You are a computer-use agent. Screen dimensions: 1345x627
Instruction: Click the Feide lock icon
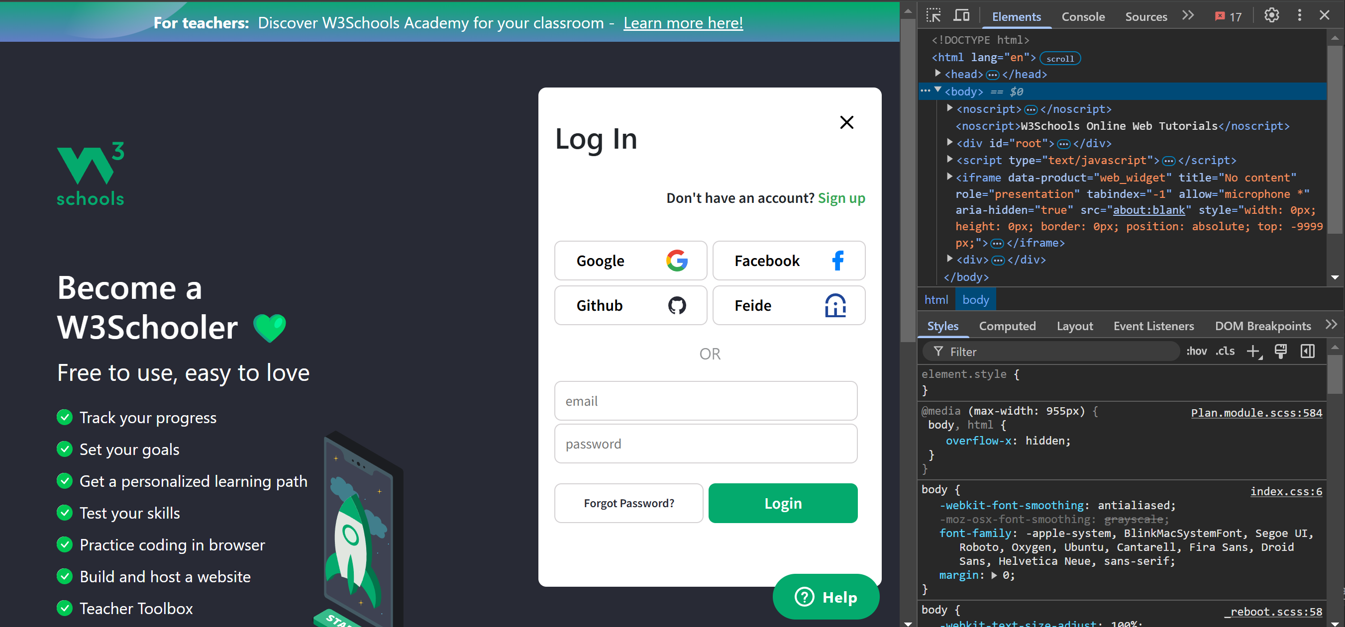point(835,305)
